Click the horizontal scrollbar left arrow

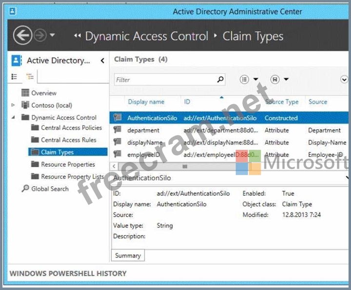click(x=114, y=166)
